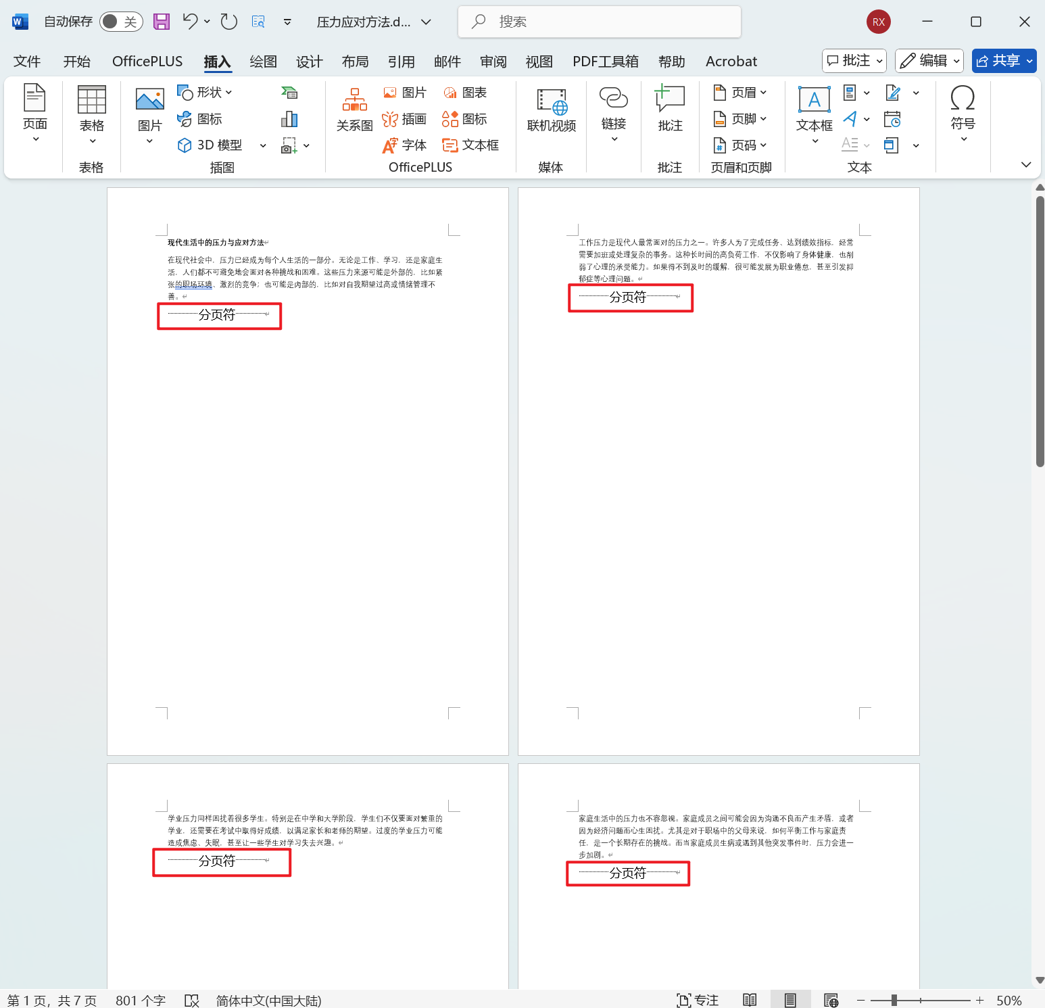The image size is (1045, 1008).
Task: Open the 批注 comments pane button at top right
Action: pyautogui.click(x=854, y=61)
